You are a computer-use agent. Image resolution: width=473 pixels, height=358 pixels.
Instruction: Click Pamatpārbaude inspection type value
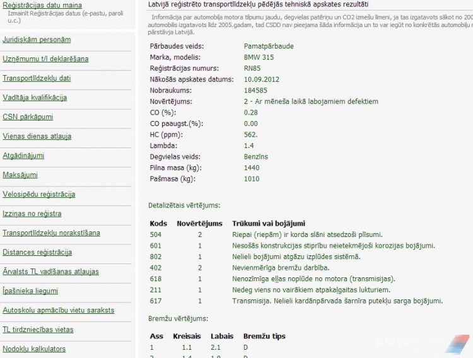269,47
